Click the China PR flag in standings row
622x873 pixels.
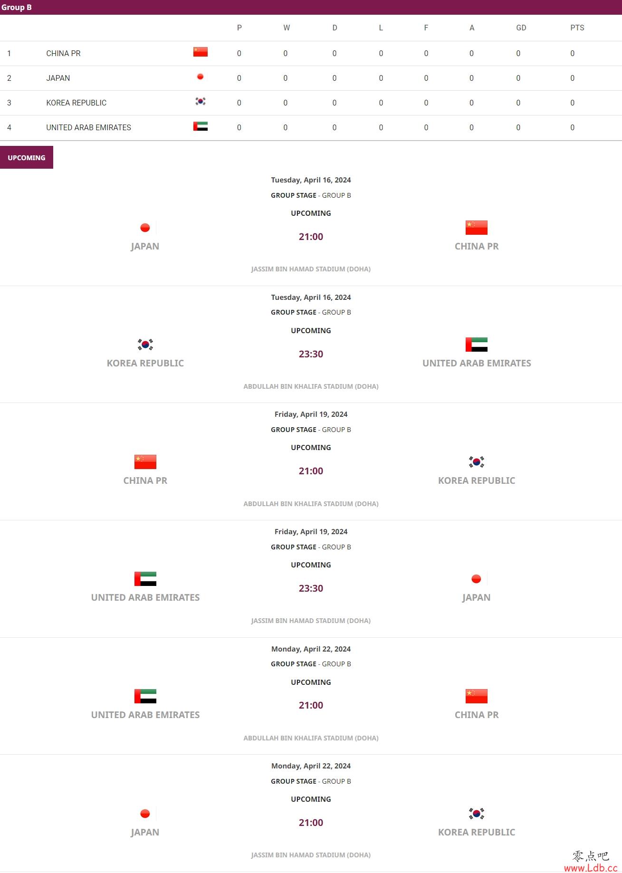200,52
